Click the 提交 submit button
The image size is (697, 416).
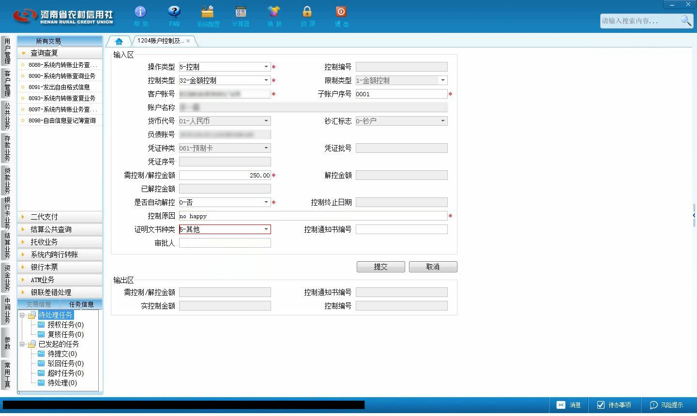pos(380,267)
